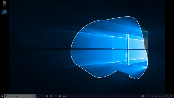Launch Opera browser from the taskbar
Image resolution: width=174 pixels, height=98 pixels.
pos(56,96)
